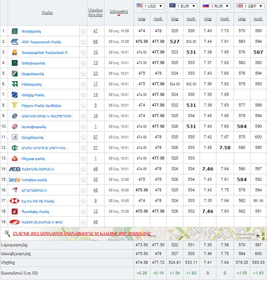Sort table by the date column header
This screenshot has height=281, width=267.
(118, 12)
